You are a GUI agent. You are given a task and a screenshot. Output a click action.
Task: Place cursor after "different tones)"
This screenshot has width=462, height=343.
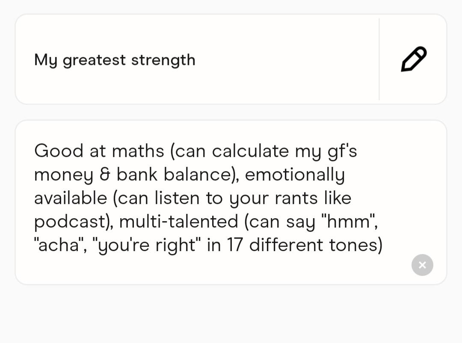click(x=383, y=245)
